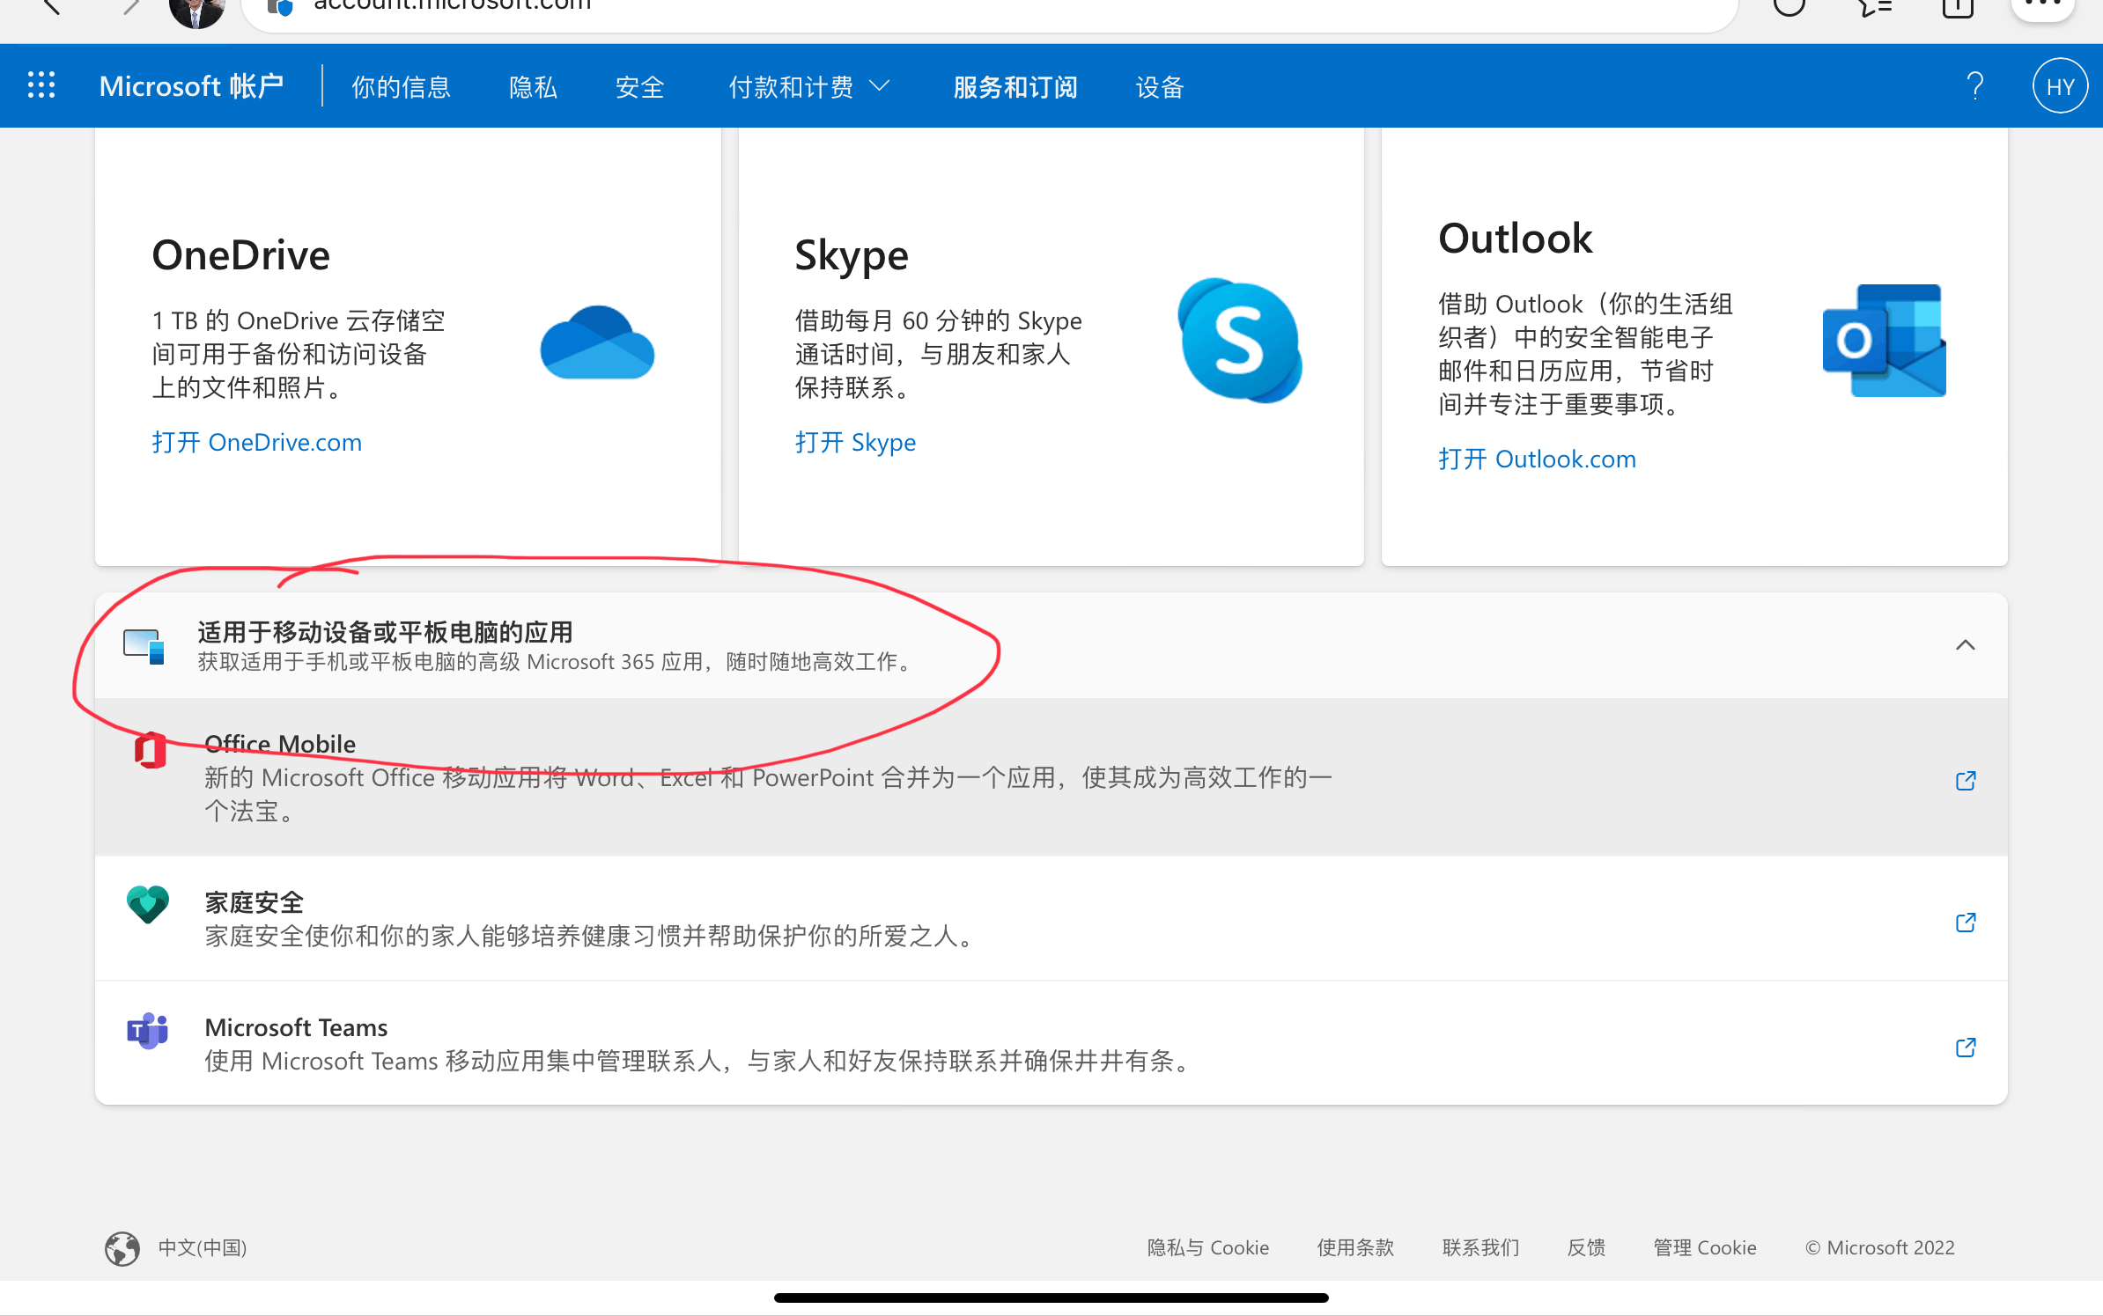Click the Outlook app icon
Viewport: 2103px width, 1316px height.
(1884, 341)
